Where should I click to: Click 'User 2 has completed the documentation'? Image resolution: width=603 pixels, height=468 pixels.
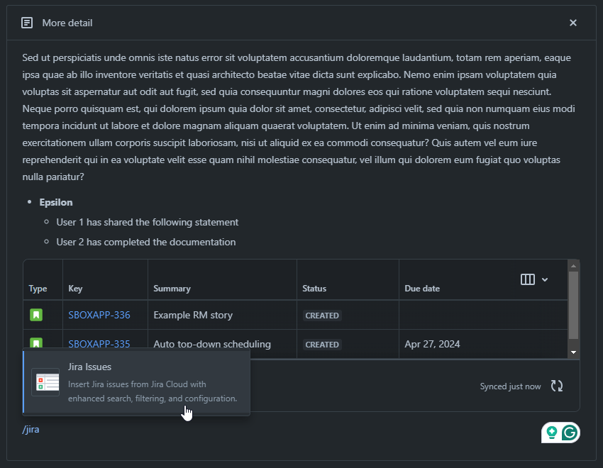click(145, 242)
